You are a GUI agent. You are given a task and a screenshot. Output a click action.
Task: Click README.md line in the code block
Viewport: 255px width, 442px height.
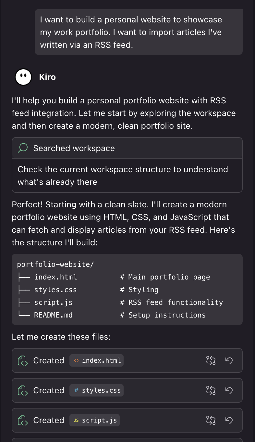[x=53, y=315]
